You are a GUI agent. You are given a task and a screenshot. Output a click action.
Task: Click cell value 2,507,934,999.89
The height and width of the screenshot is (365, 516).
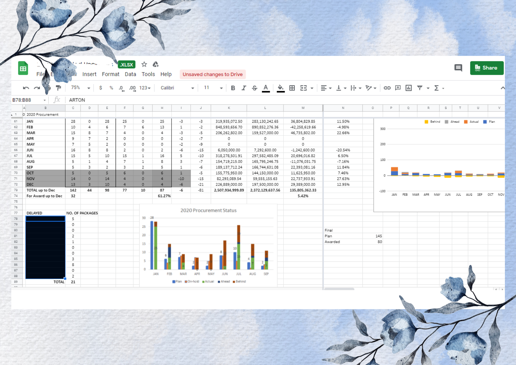pos(229,190)
